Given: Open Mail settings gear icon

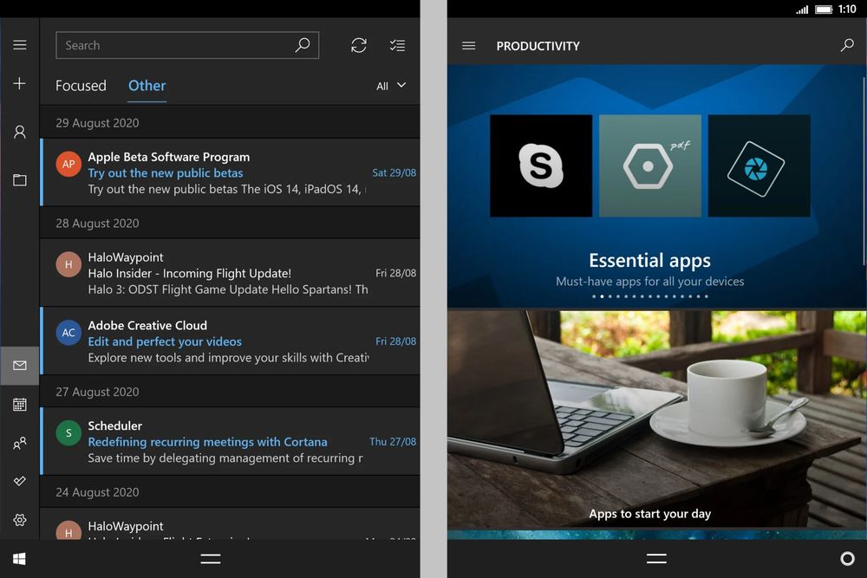Looking at the screenshot, I should (19, 520).
